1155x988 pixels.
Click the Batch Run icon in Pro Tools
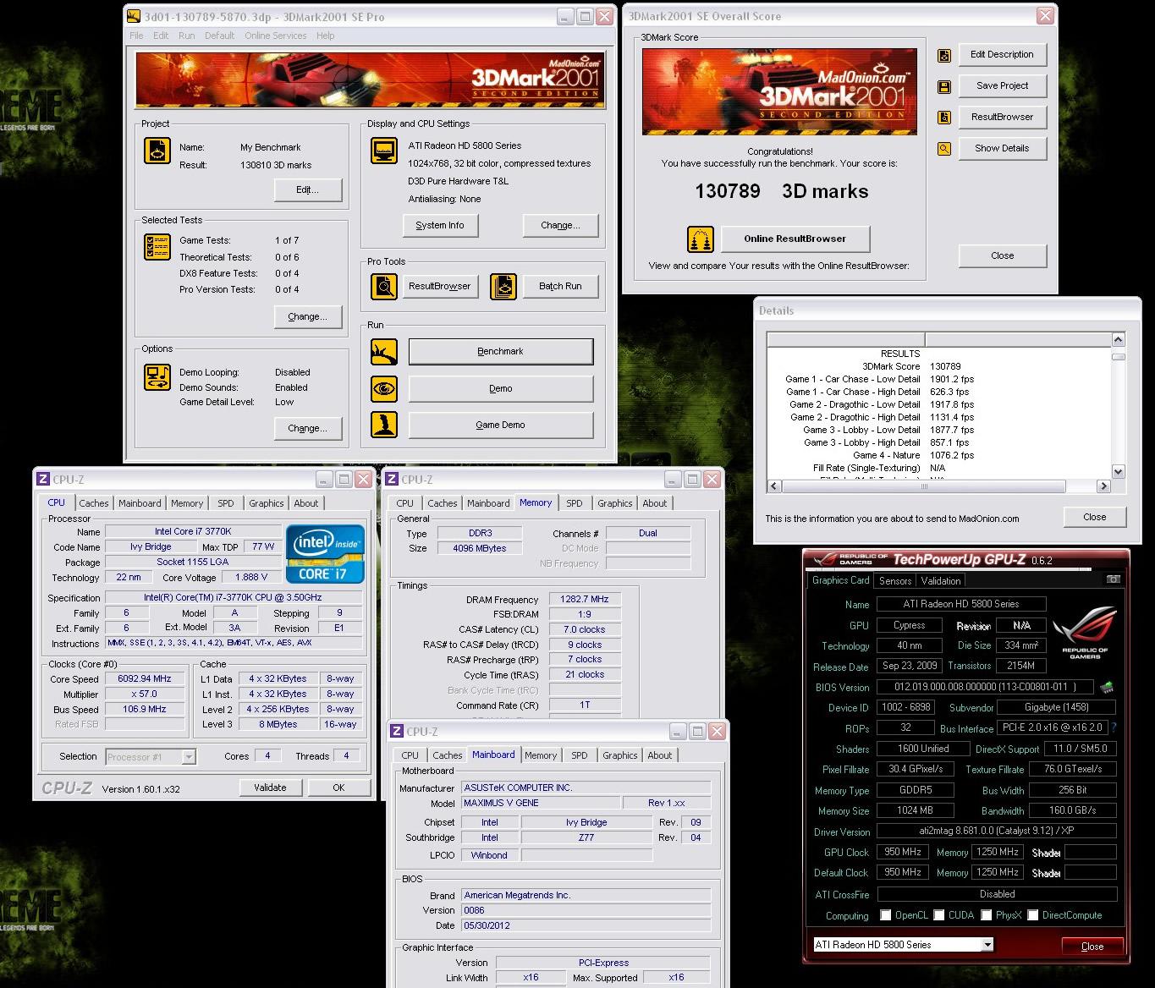tap(503, 286)
